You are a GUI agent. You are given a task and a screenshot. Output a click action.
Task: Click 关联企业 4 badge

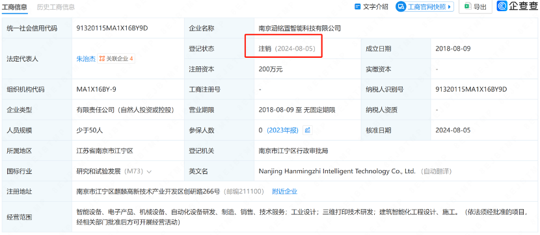click(x=116, y=58)
